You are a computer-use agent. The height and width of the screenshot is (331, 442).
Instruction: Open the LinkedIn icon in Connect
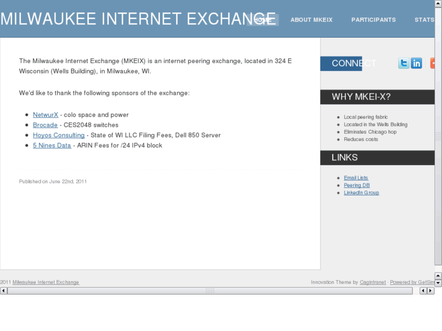(416, 63)
